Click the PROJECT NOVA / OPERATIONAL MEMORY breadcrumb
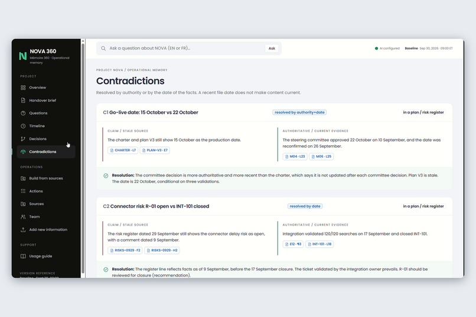Screen dimensions: 476x317 tap(132, 70)
